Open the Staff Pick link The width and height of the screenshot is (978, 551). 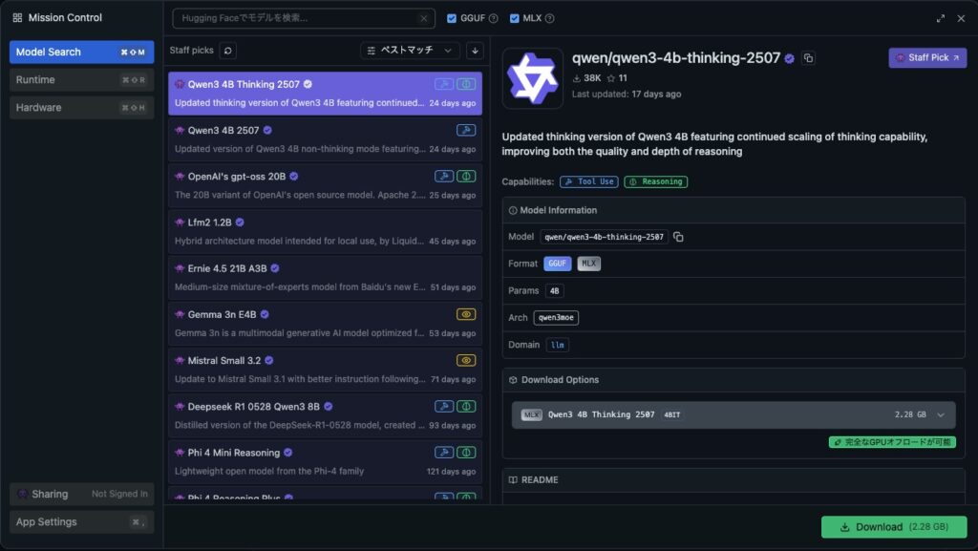click(927, 58)
